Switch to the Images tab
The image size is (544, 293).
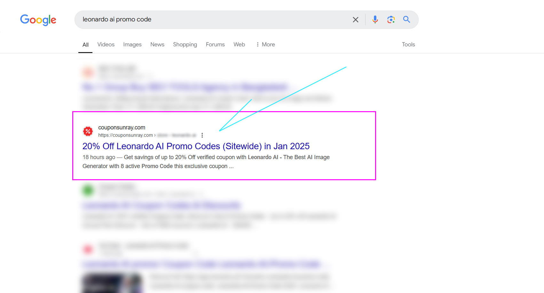click(x=132, y=44)
